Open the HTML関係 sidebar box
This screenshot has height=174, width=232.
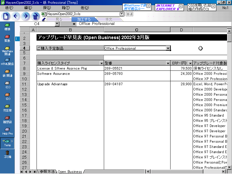pyautogui.click(x=7, y=62)
